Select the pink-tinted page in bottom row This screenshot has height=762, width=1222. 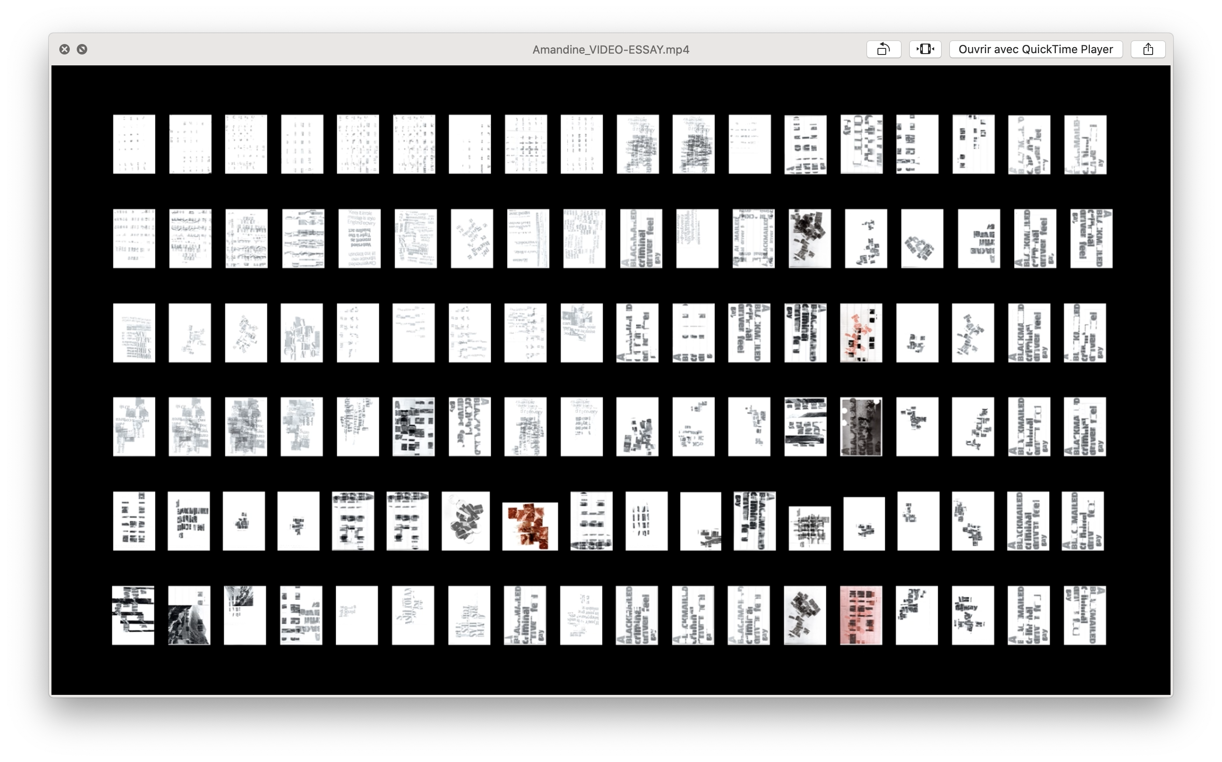click(x=861, y=615)
